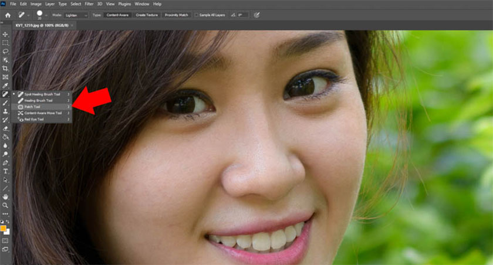Toggle pressure for size icon
The width and height of the screenshot is (493, 265).
256,15
